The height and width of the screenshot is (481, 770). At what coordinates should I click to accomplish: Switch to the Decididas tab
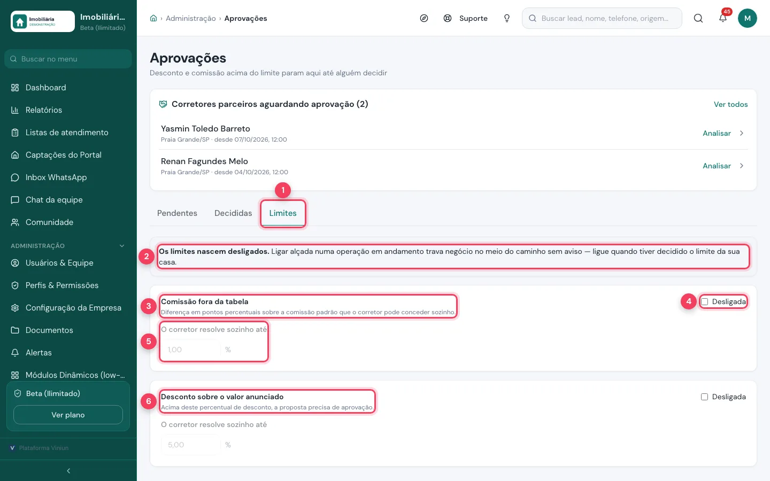233,213
